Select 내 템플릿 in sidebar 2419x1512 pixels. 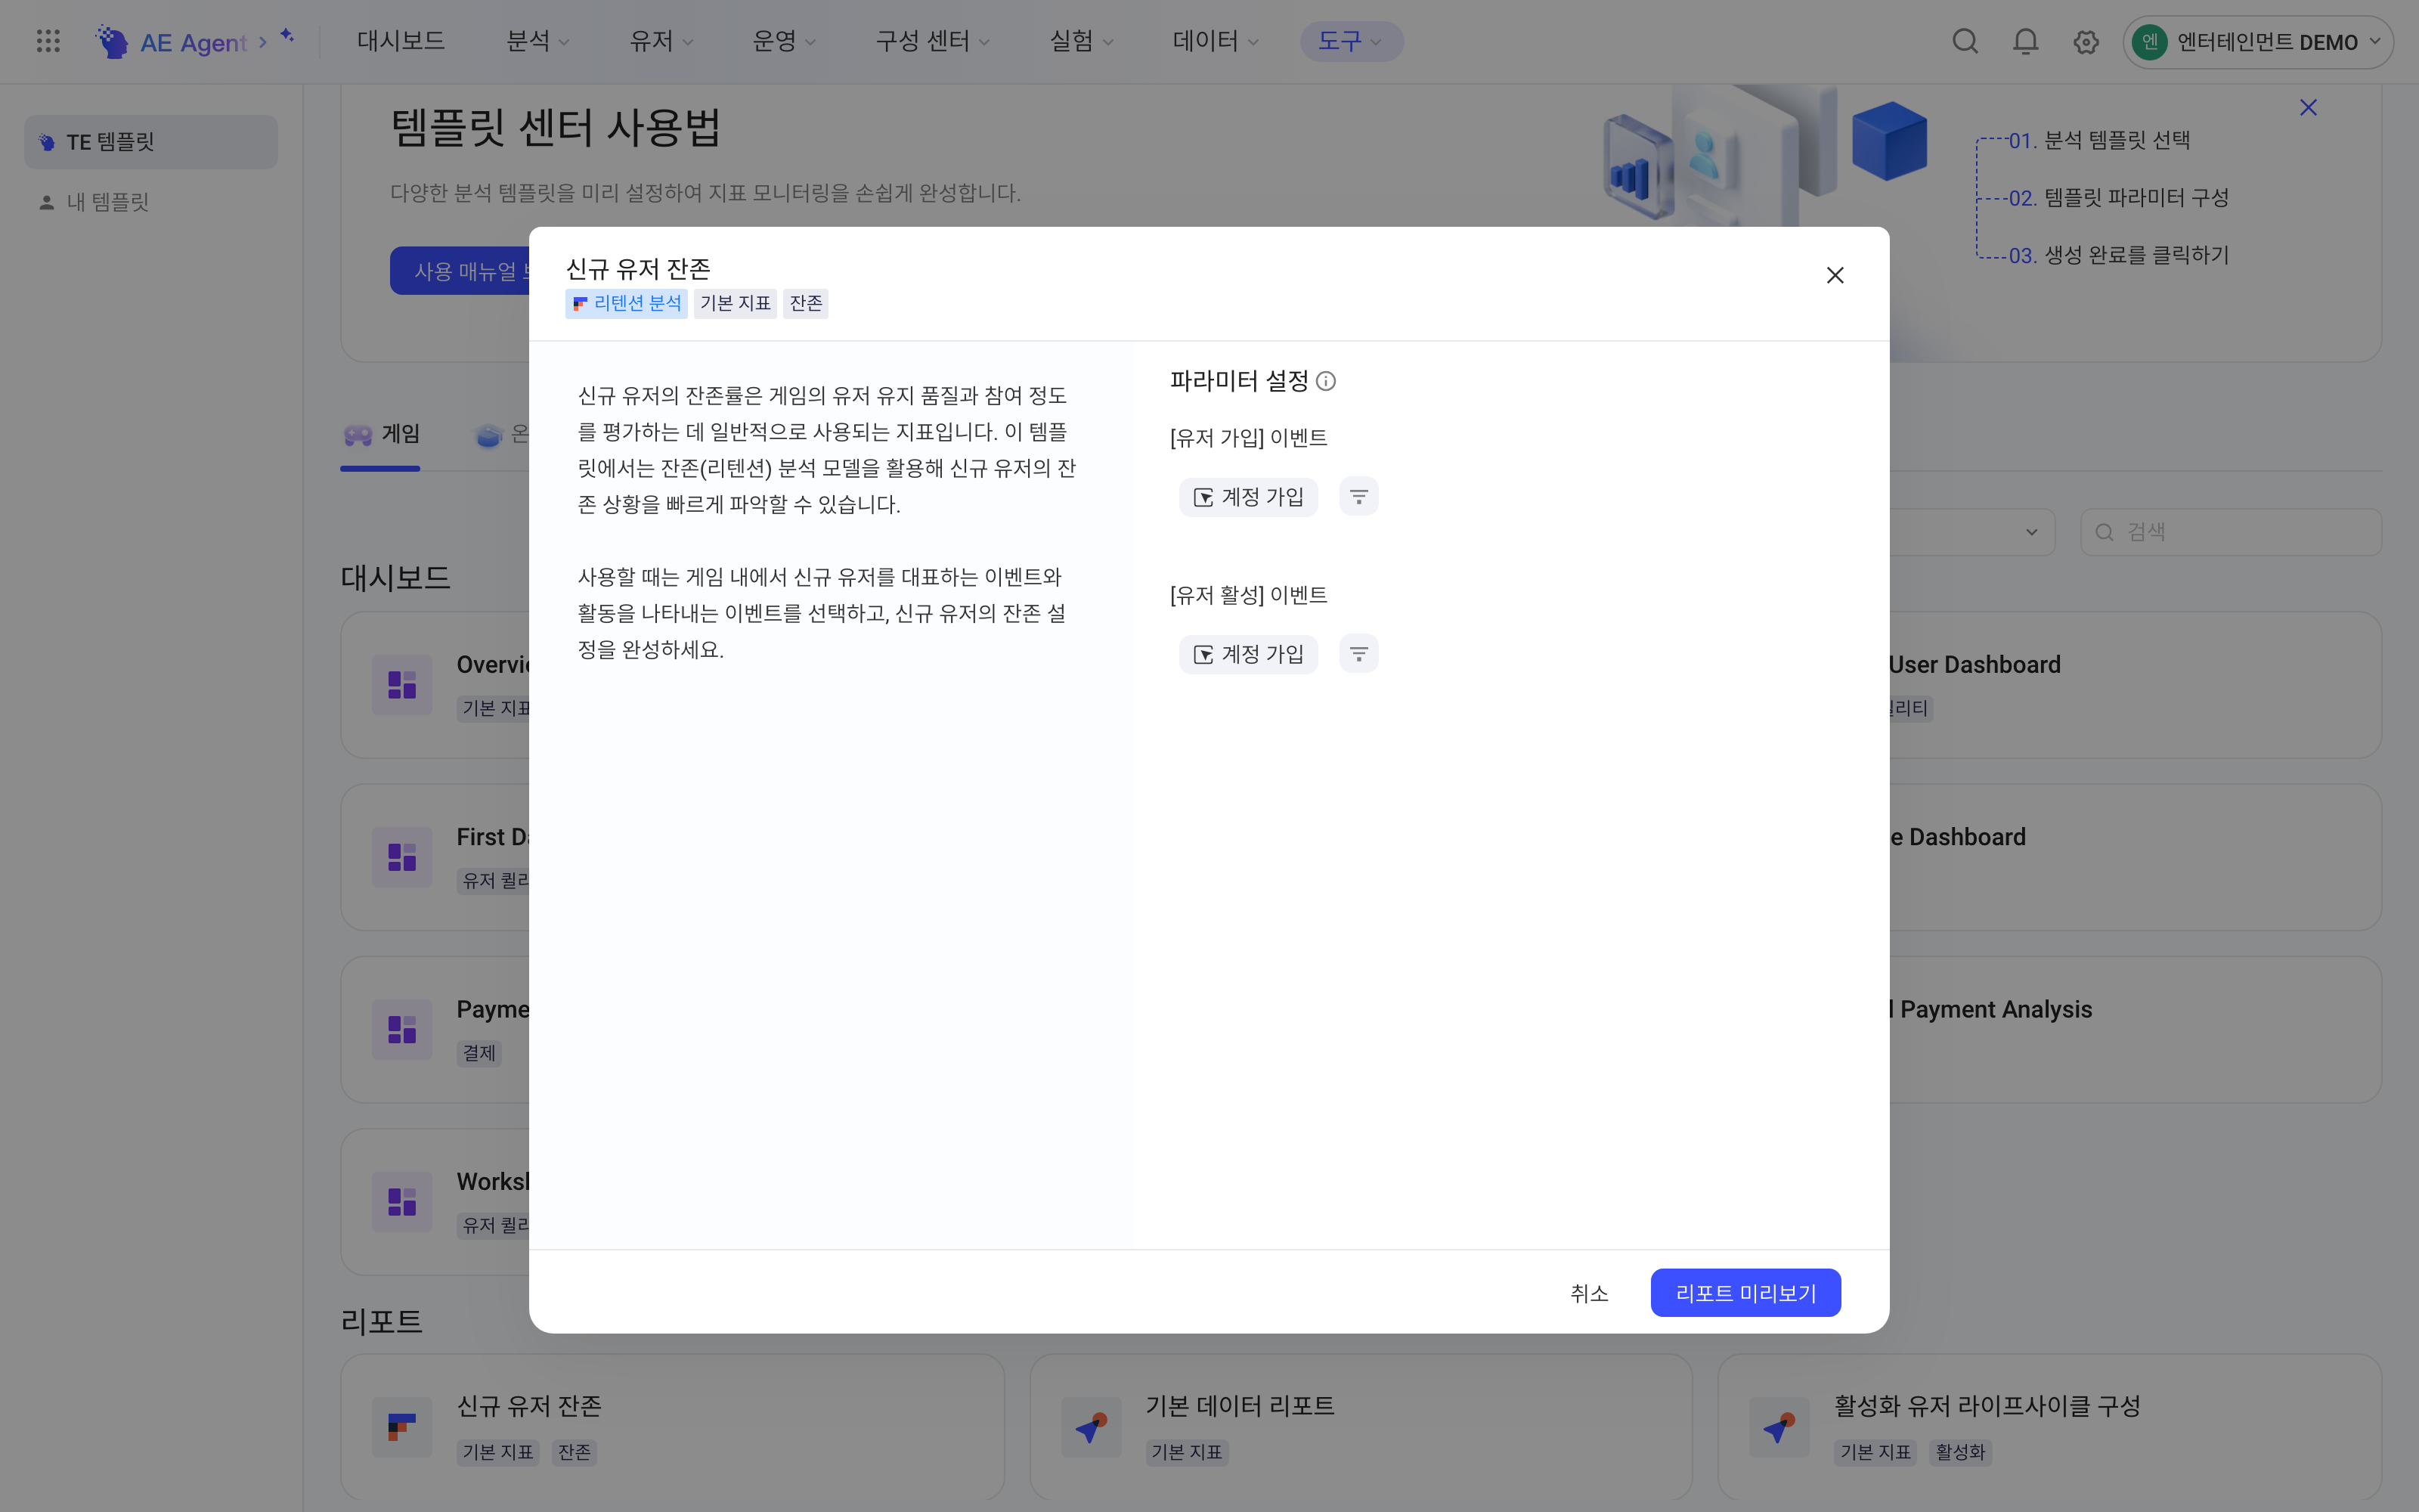(x=151, y=202)
